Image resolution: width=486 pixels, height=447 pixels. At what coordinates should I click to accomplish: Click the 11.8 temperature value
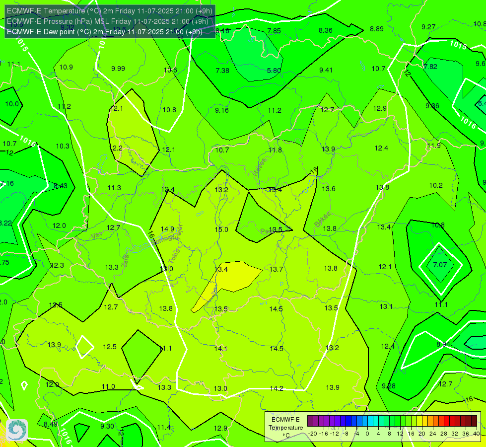click(x=275, y=150)
